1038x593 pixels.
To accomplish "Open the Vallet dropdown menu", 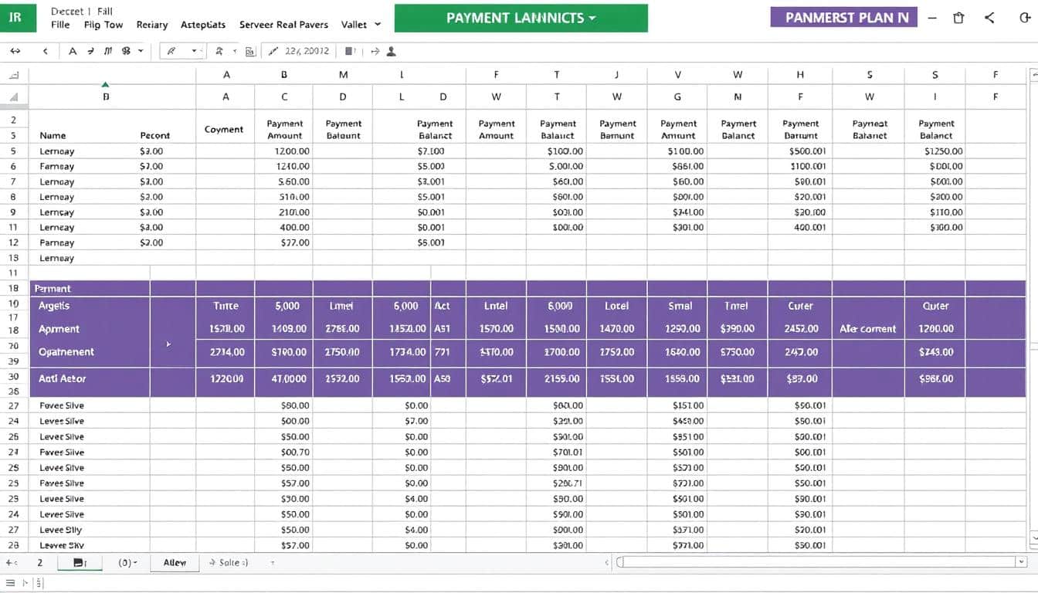I will [x=361, y=25].
